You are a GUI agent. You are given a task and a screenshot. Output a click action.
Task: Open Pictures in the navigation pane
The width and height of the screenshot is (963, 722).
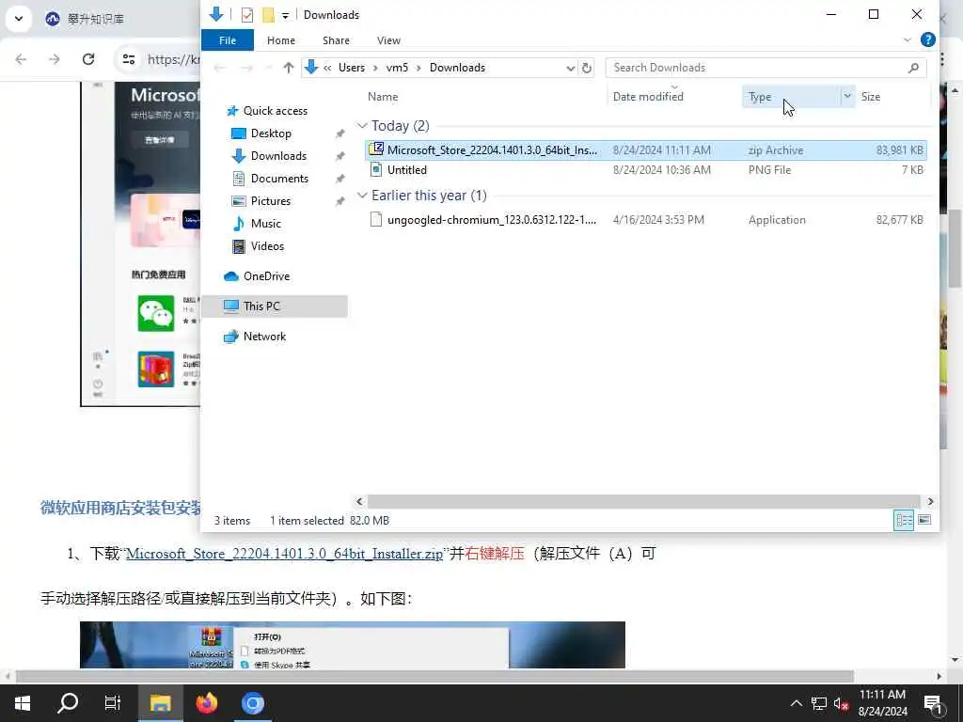pyautogui.click(x=270, y=201)
